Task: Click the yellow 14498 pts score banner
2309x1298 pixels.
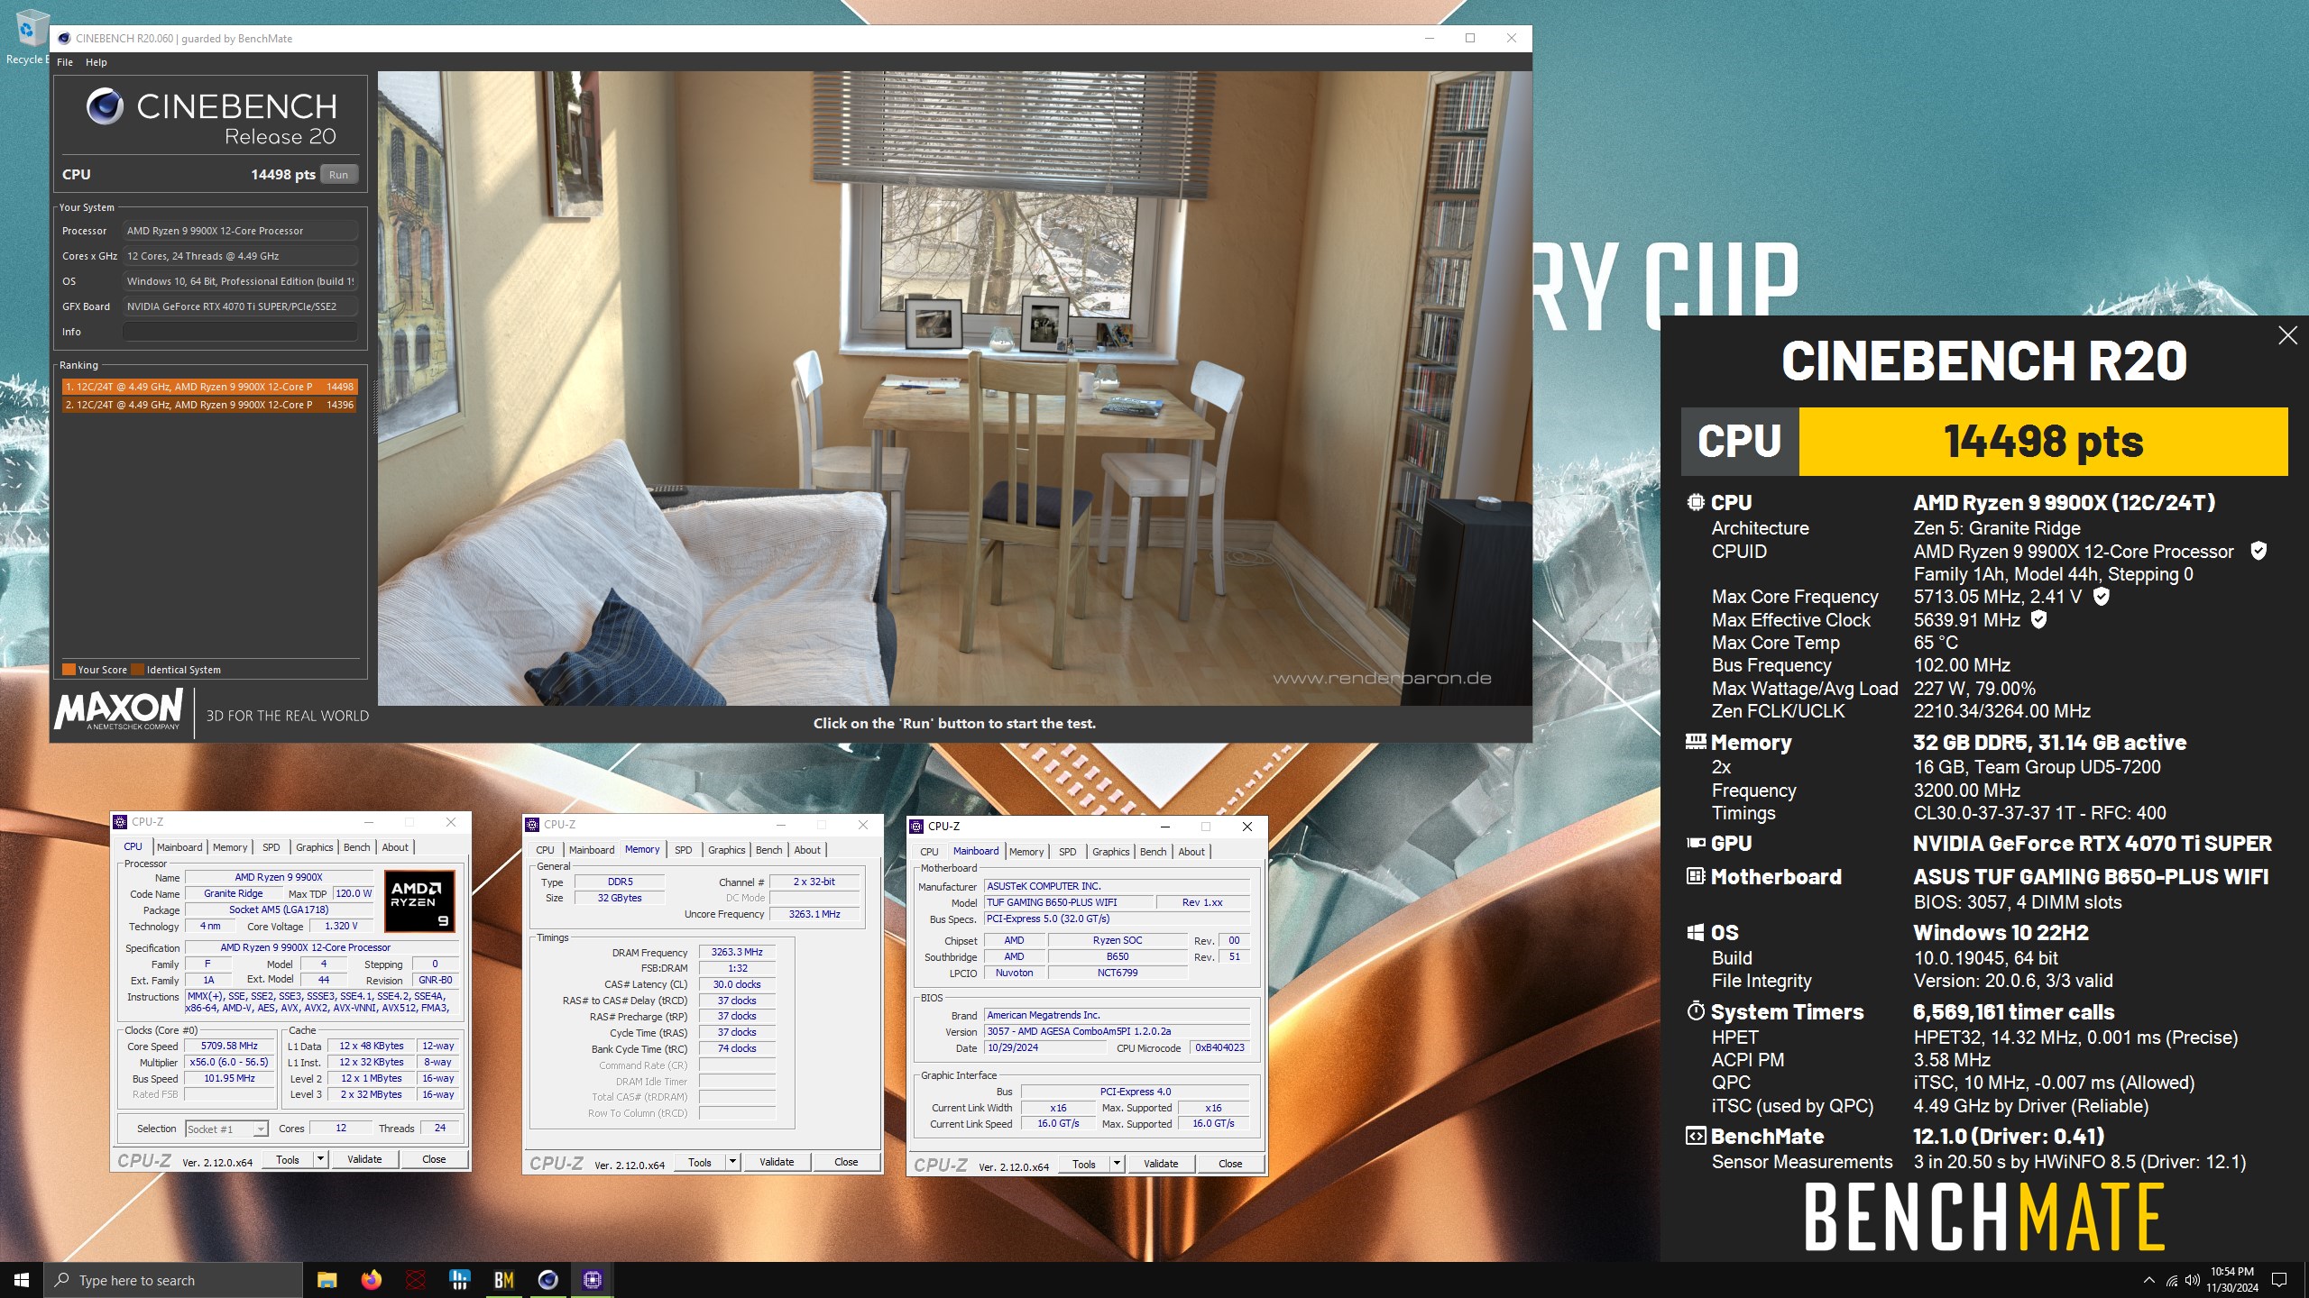Action: [x=2043, y=442]
